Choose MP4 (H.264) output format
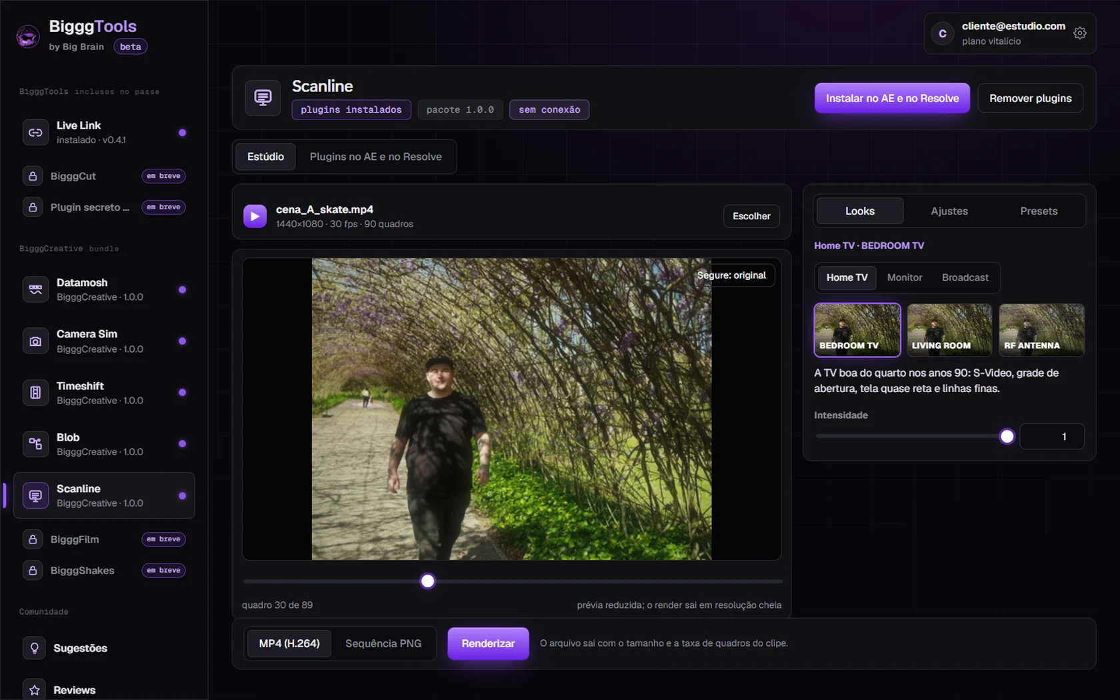The image size is (1120, 700). (289, 643)
